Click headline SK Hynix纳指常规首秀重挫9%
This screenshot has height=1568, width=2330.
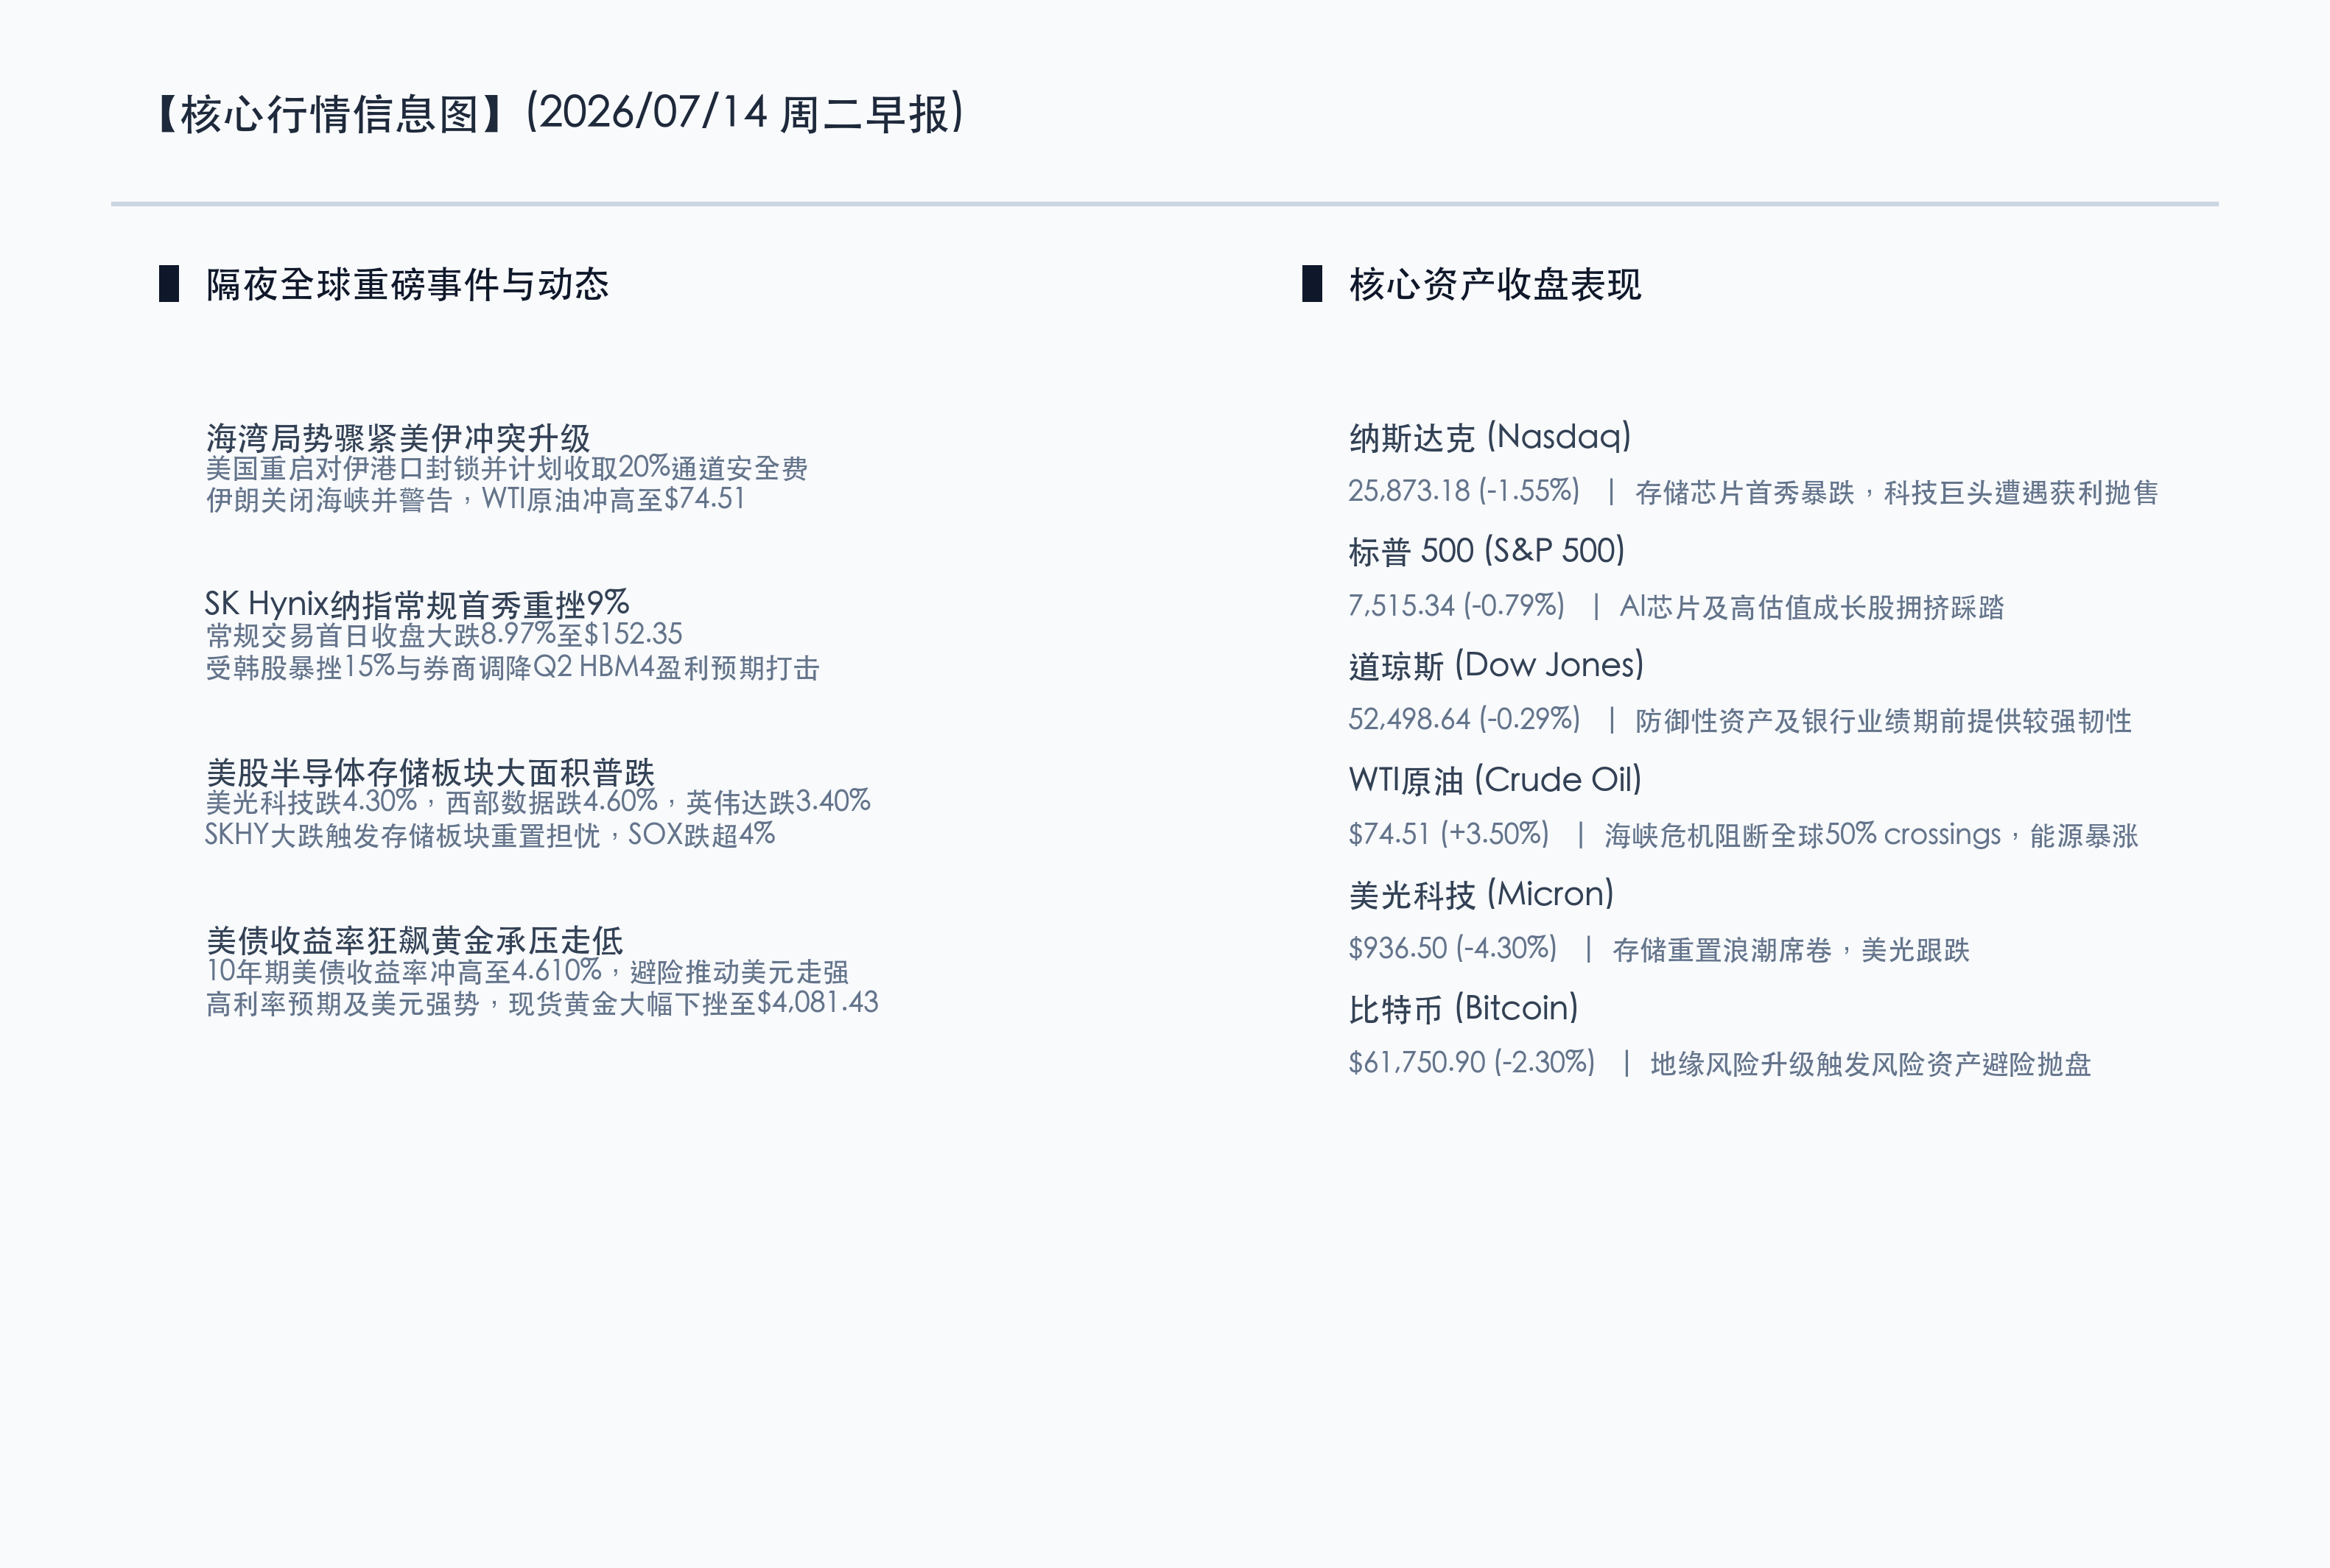tap(417, 604)
